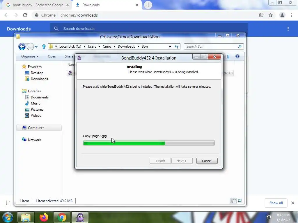298x223 pixels.
Task: Select Users in Explorer breadcrumb
Action: (92, 46)
